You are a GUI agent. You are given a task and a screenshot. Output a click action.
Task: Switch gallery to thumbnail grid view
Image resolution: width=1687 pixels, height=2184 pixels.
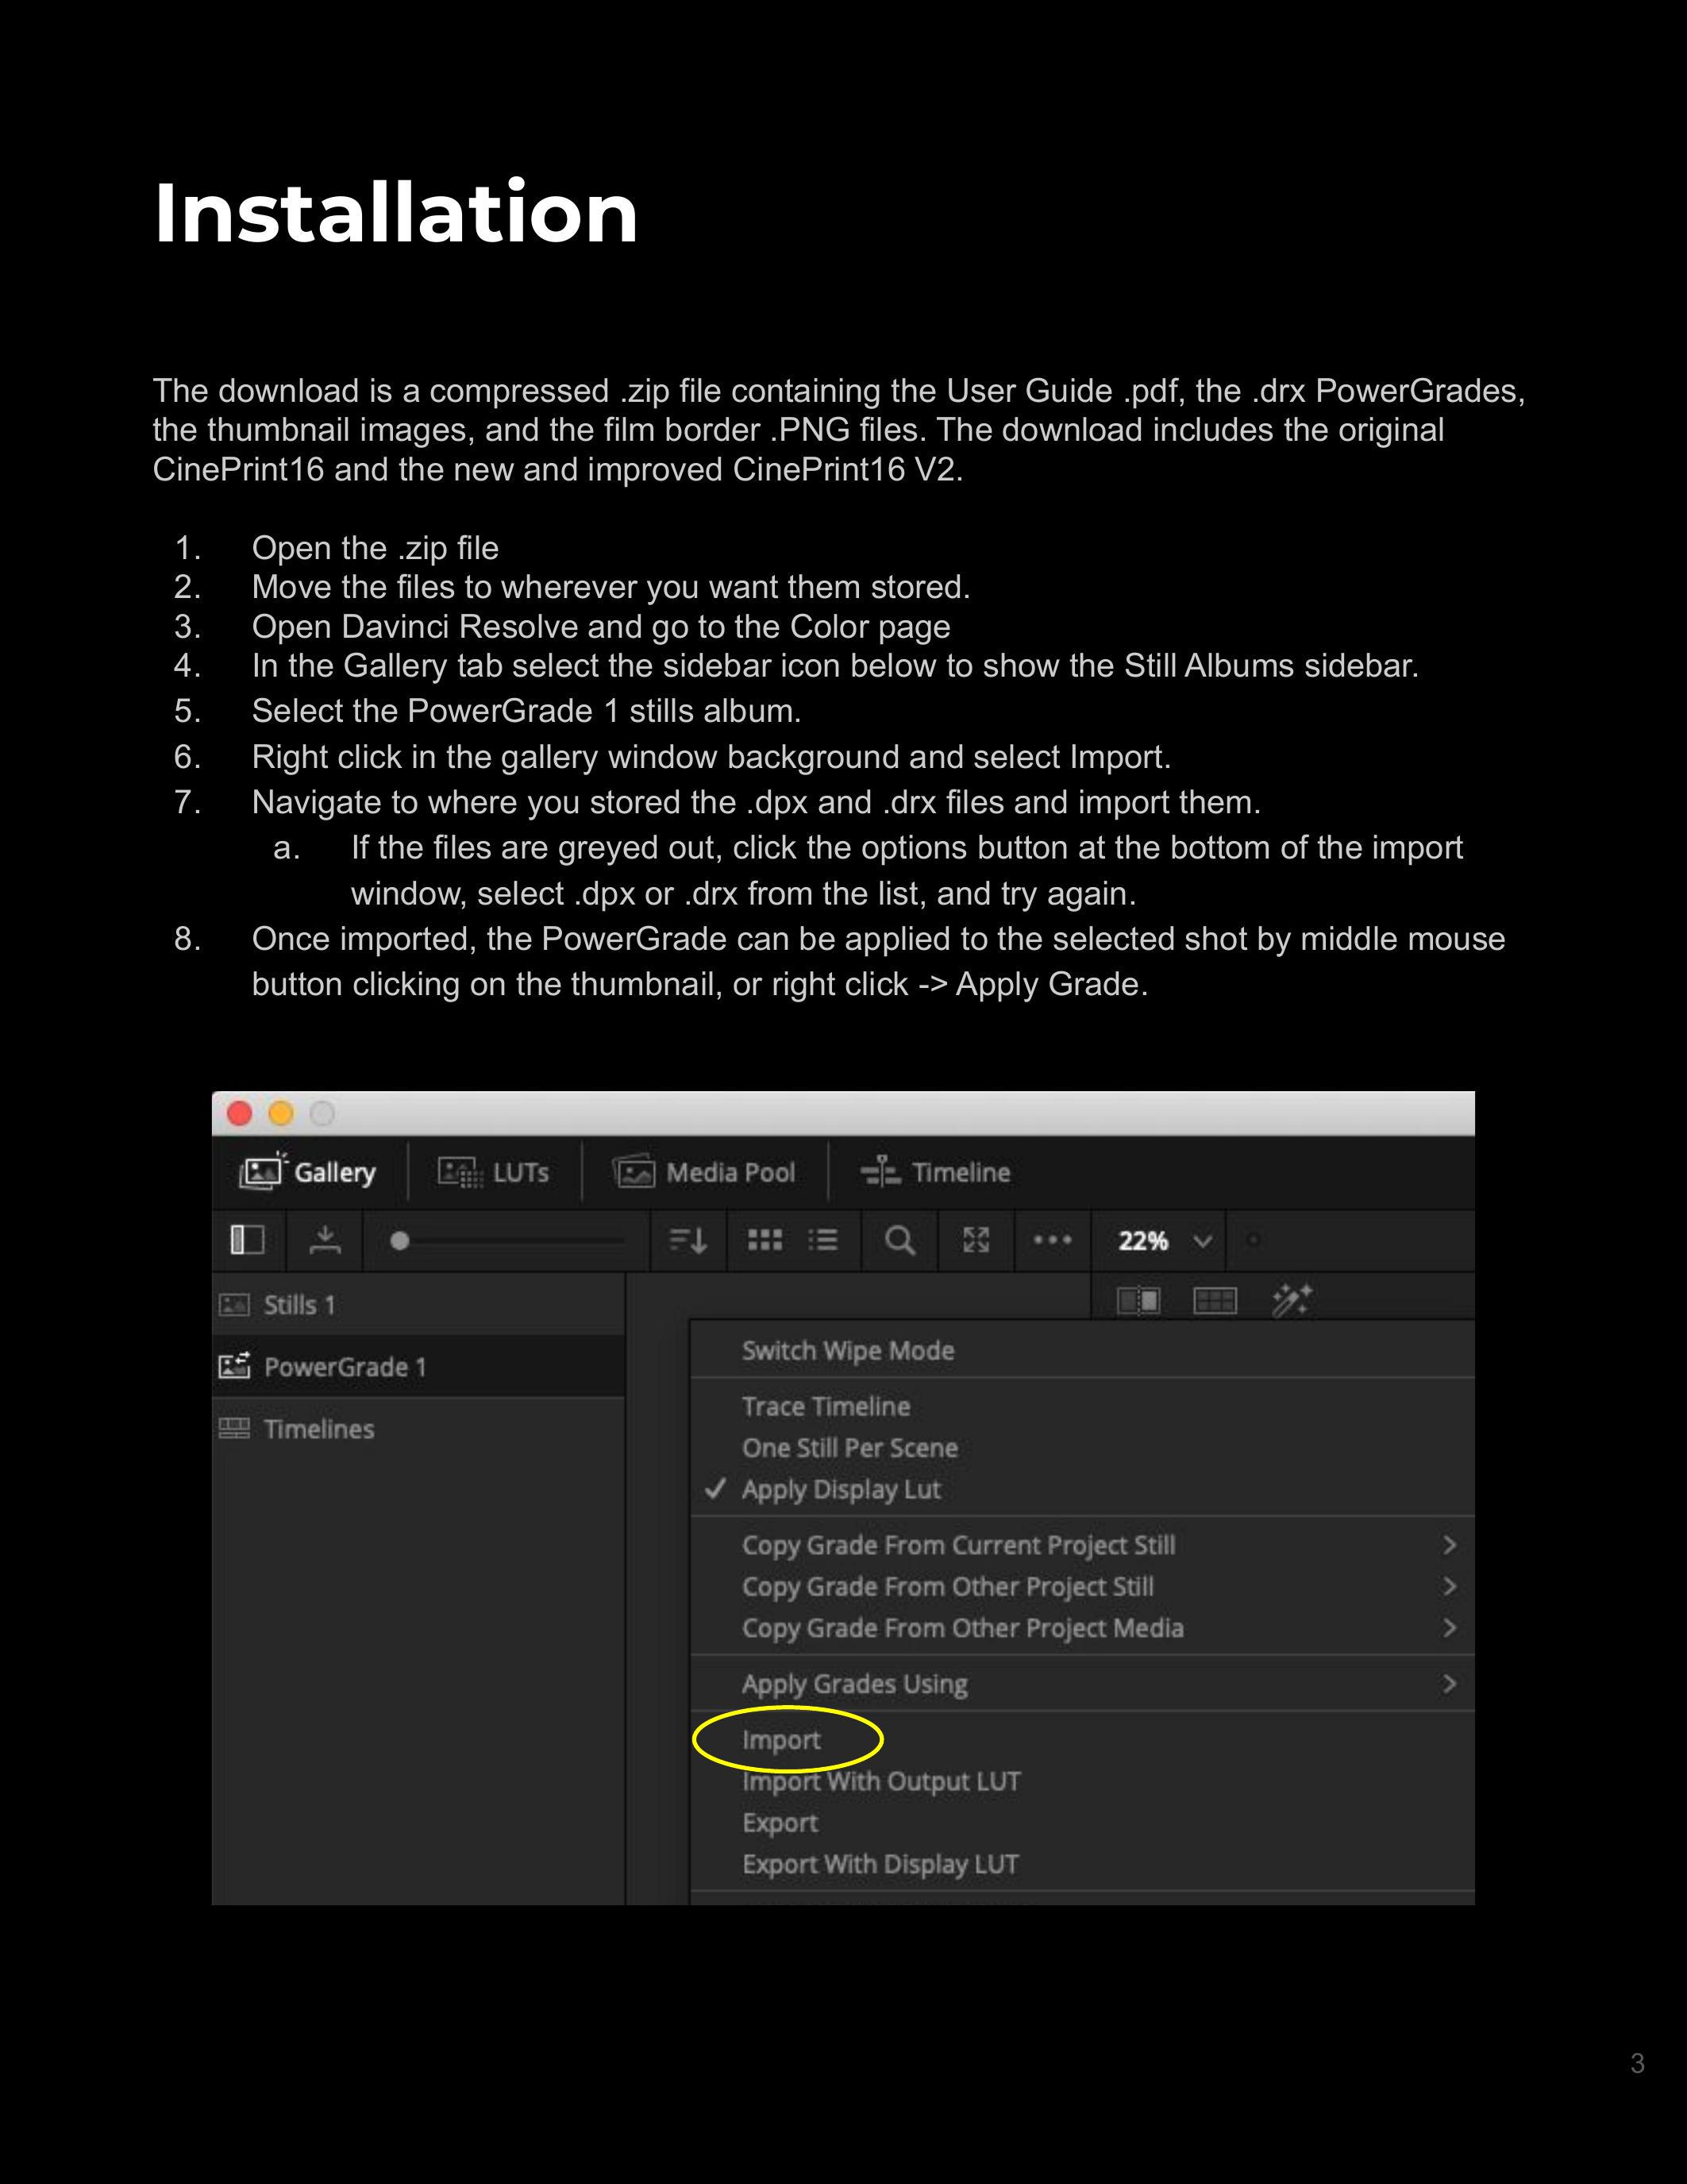(765, 1240)
